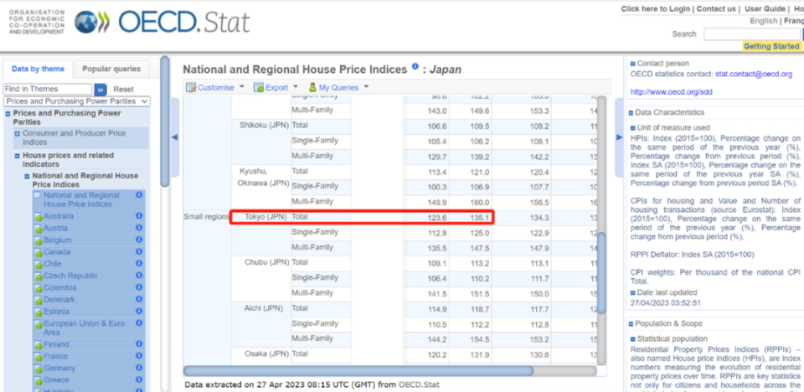The height and width of the screenshot is (392, 804).
Task: Collapse House prices and related indicators node
Action: click(x=17, y=156)
